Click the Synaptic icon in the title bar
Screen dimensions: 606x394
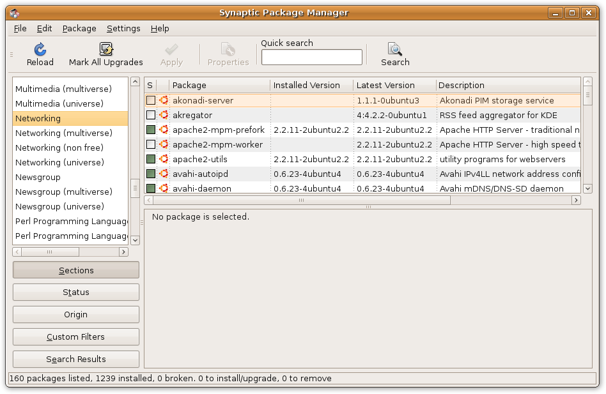[14, 12]
